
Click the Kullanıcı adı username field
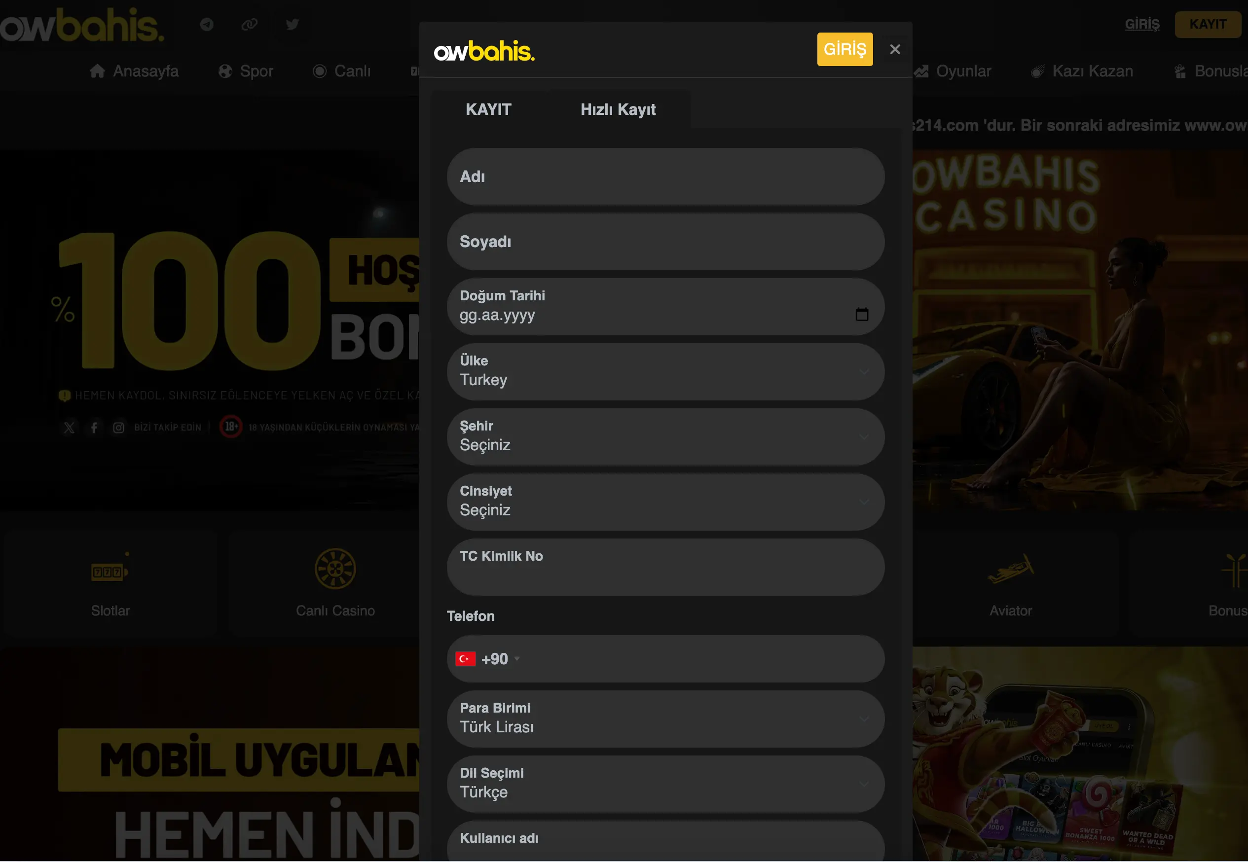tap(665, 841)
